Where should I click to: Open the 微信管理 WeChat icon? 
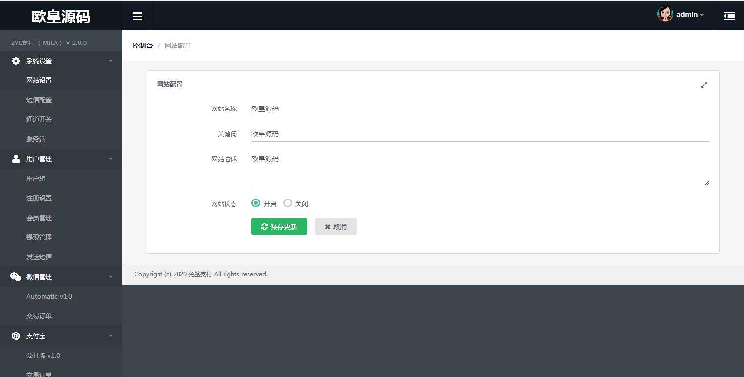14,276
